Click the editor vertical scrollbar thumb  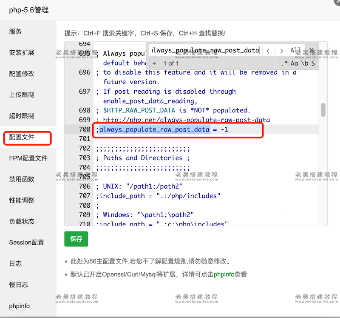tap(323, 110)
